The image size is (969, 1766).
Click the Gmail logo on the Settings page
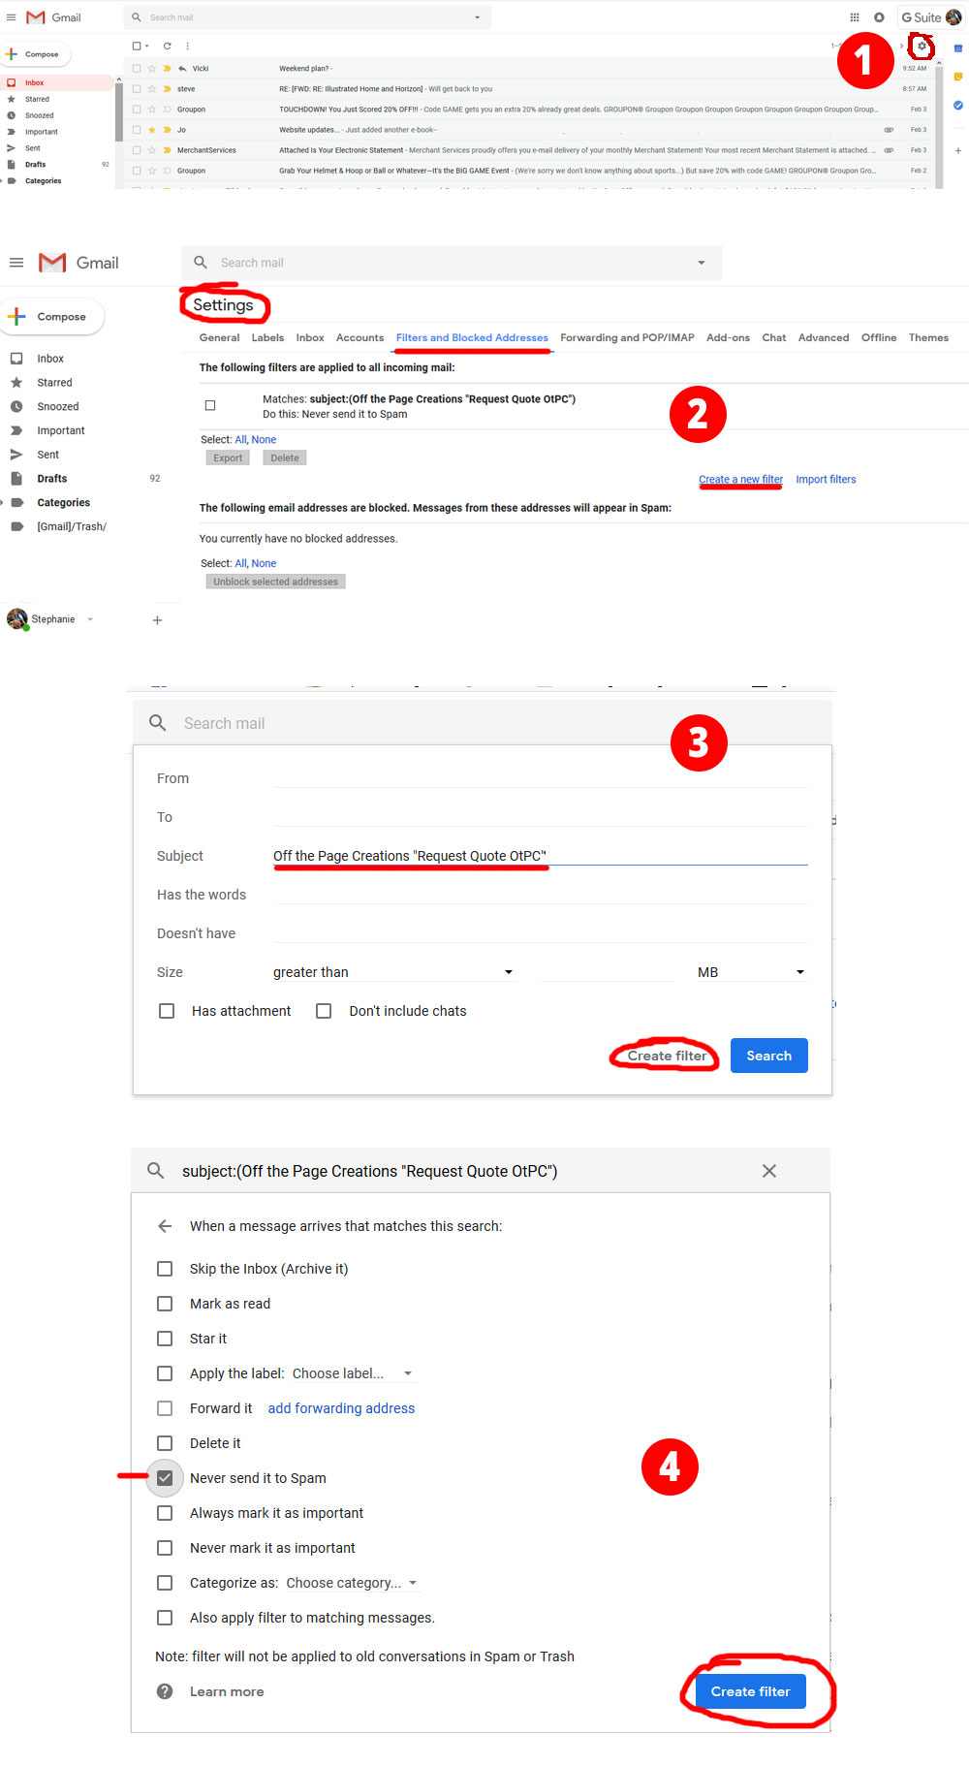click(x=78, y=263)
